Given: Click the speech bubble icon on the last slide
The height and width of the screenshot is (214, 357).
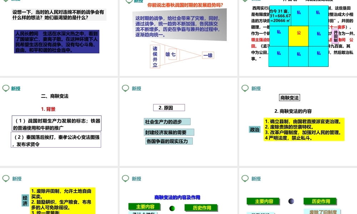Looking at the screenshot, I should coord(245,179).
